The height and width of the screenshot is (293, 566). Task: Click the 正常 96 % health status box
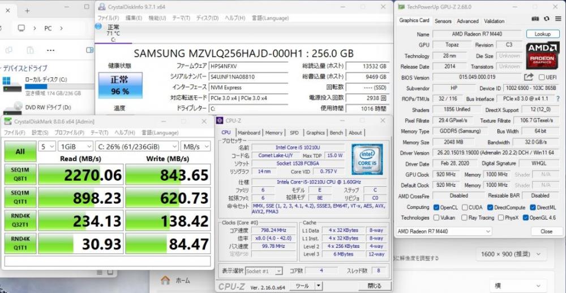[x=120, y=85]
